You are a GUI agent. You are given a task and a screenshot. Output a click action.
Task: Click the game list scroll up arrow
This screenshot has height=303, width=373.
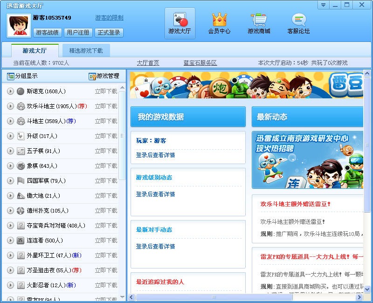122,88
